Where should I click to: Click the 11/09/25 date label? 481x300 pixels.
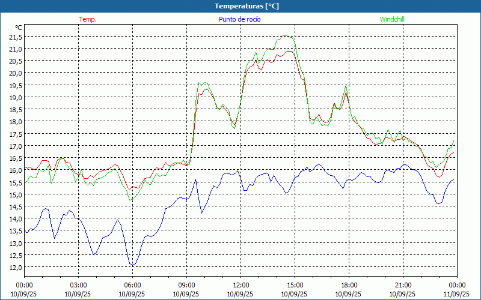pyautogui.click(x=457, y=295)
